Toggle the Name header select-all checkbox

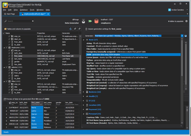[4, 33]
